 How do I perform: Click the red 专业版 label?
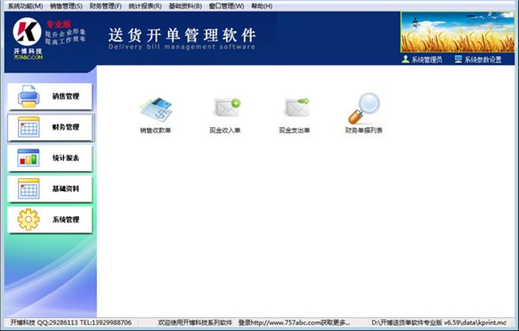coord(59,24)
